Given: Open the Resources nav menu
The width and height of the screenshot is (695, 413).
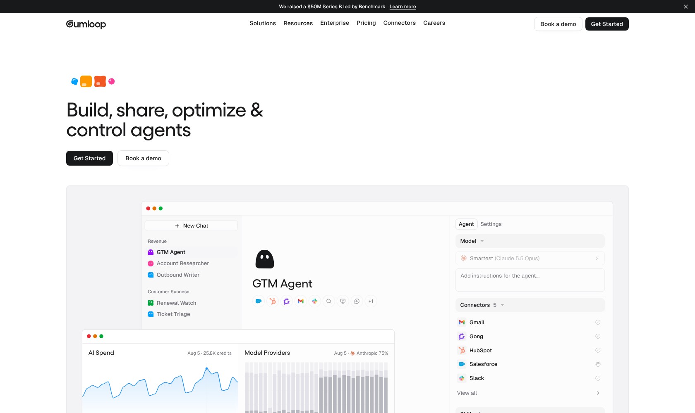Looking at the screenshot, I should 298,23.
